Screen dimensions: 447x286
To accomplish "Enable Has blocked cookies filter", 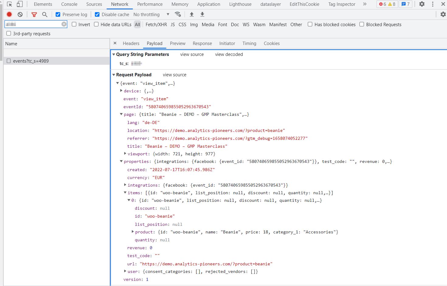I will (x=310, y=24).
